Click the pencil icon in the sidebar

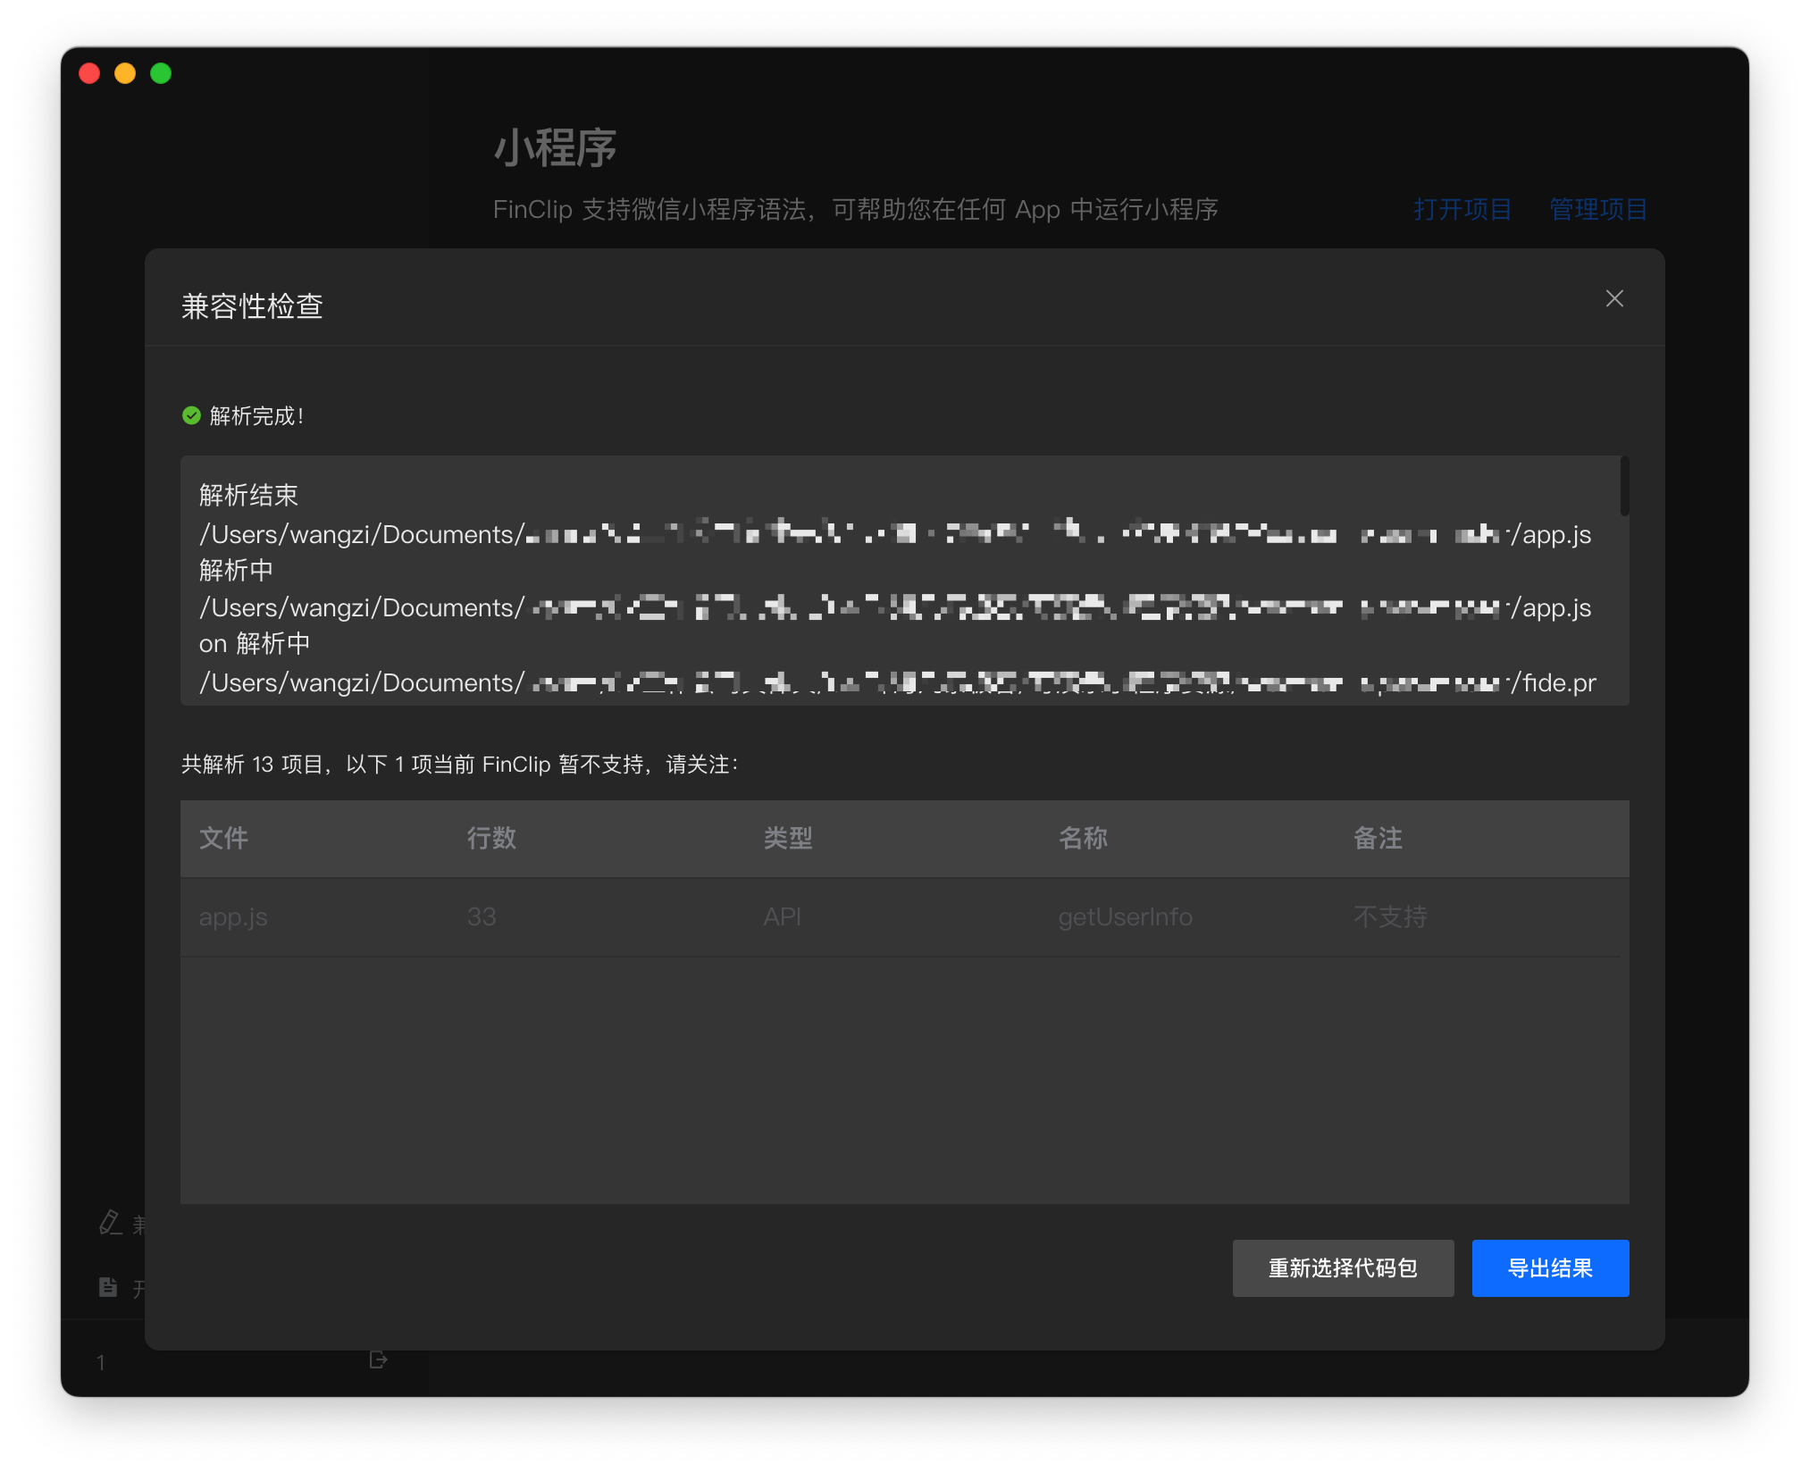click(x=110, y=1223)
